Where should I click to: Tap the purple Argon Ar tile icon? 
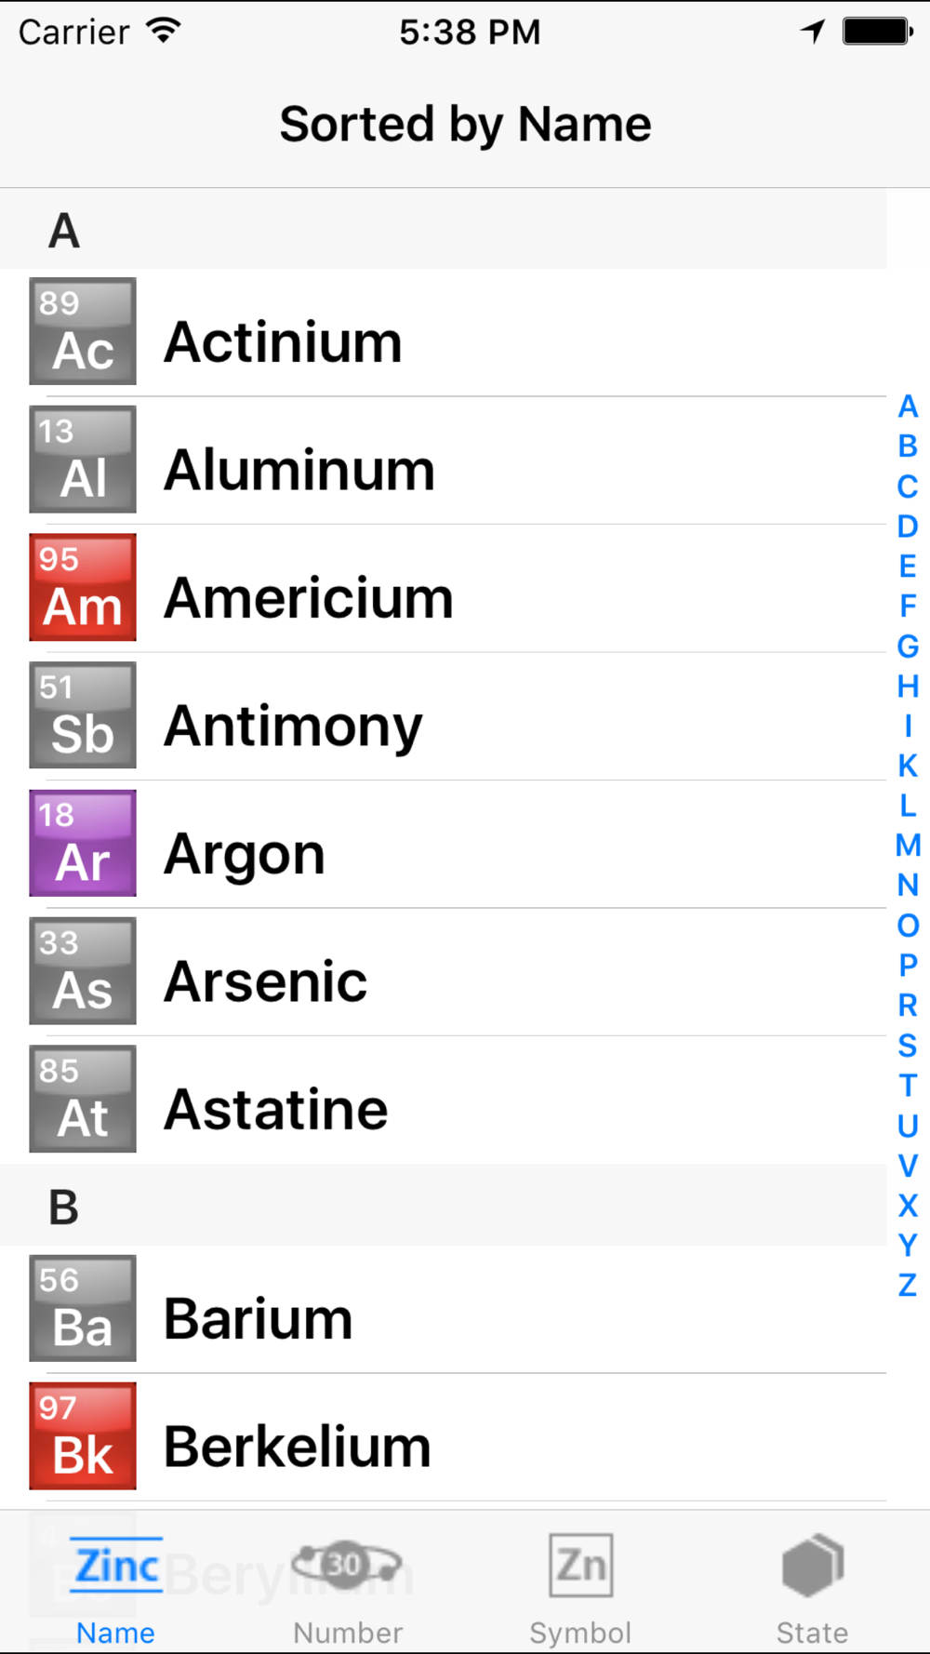pyautogui.click(x=83, y=843)
